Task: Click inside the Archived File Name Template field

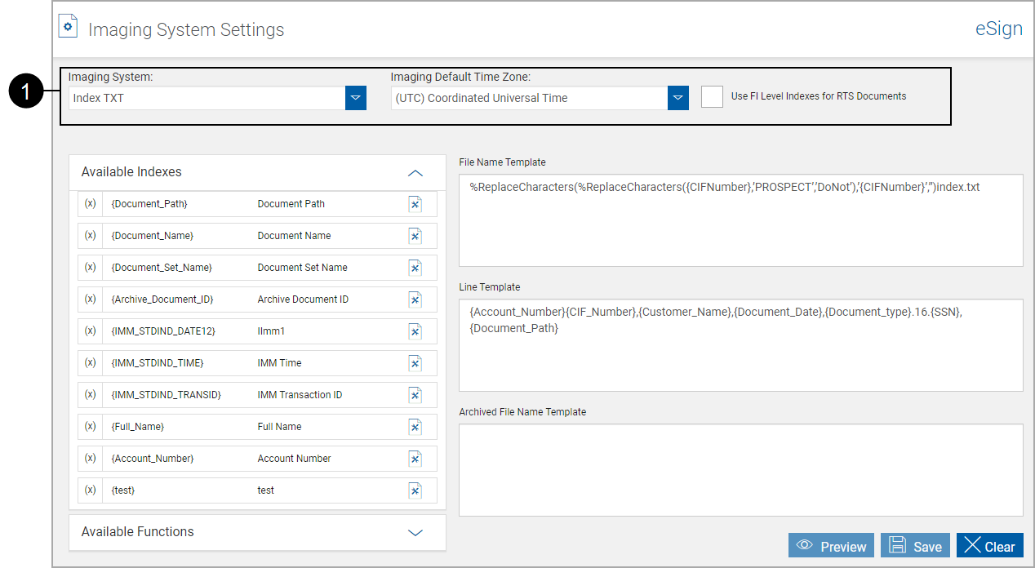Action: 740,469
